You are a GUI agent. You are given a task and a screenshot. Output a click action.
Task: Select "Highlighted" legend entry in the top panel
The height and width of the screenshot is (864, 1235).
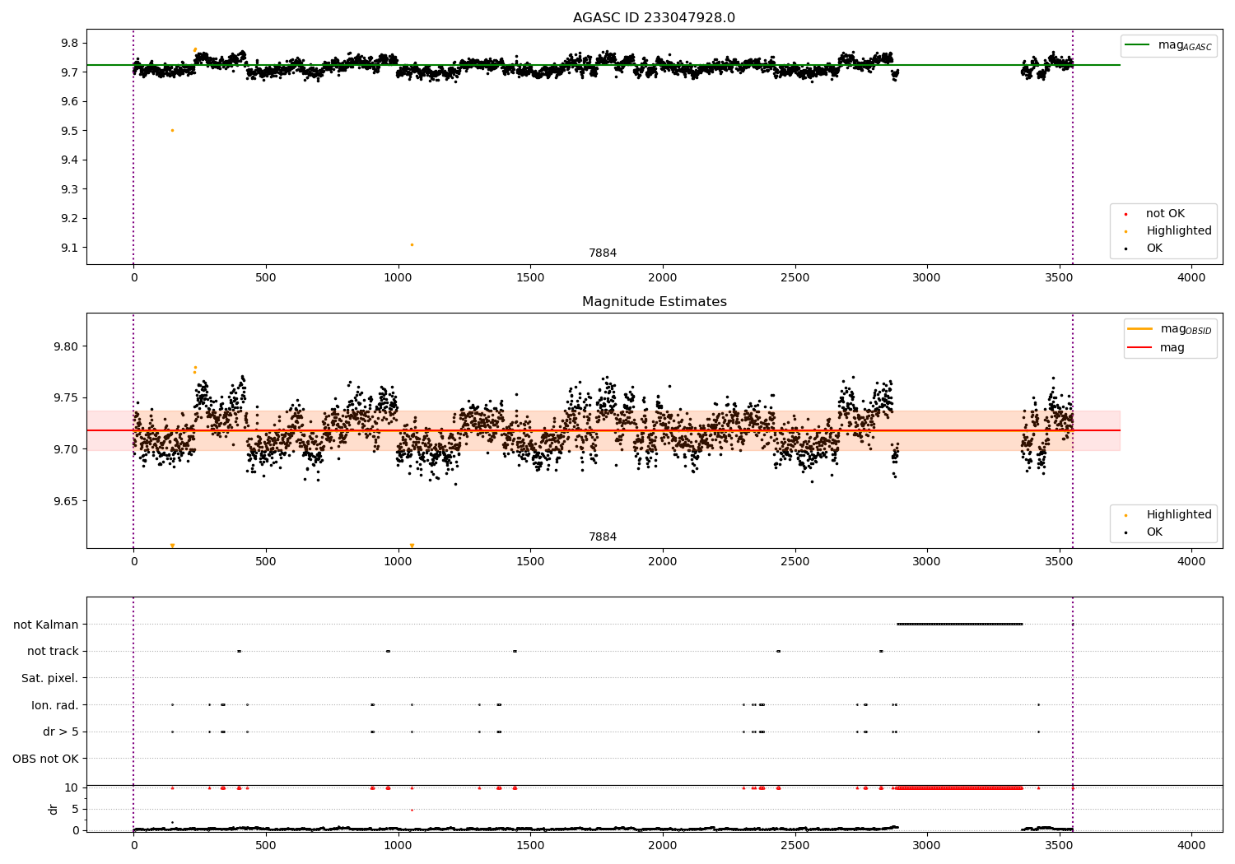1179,231
